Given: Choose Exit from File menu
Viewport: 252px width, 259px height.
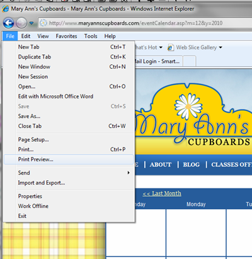Looking at the screenshot, I should click(x=69, y=216).
